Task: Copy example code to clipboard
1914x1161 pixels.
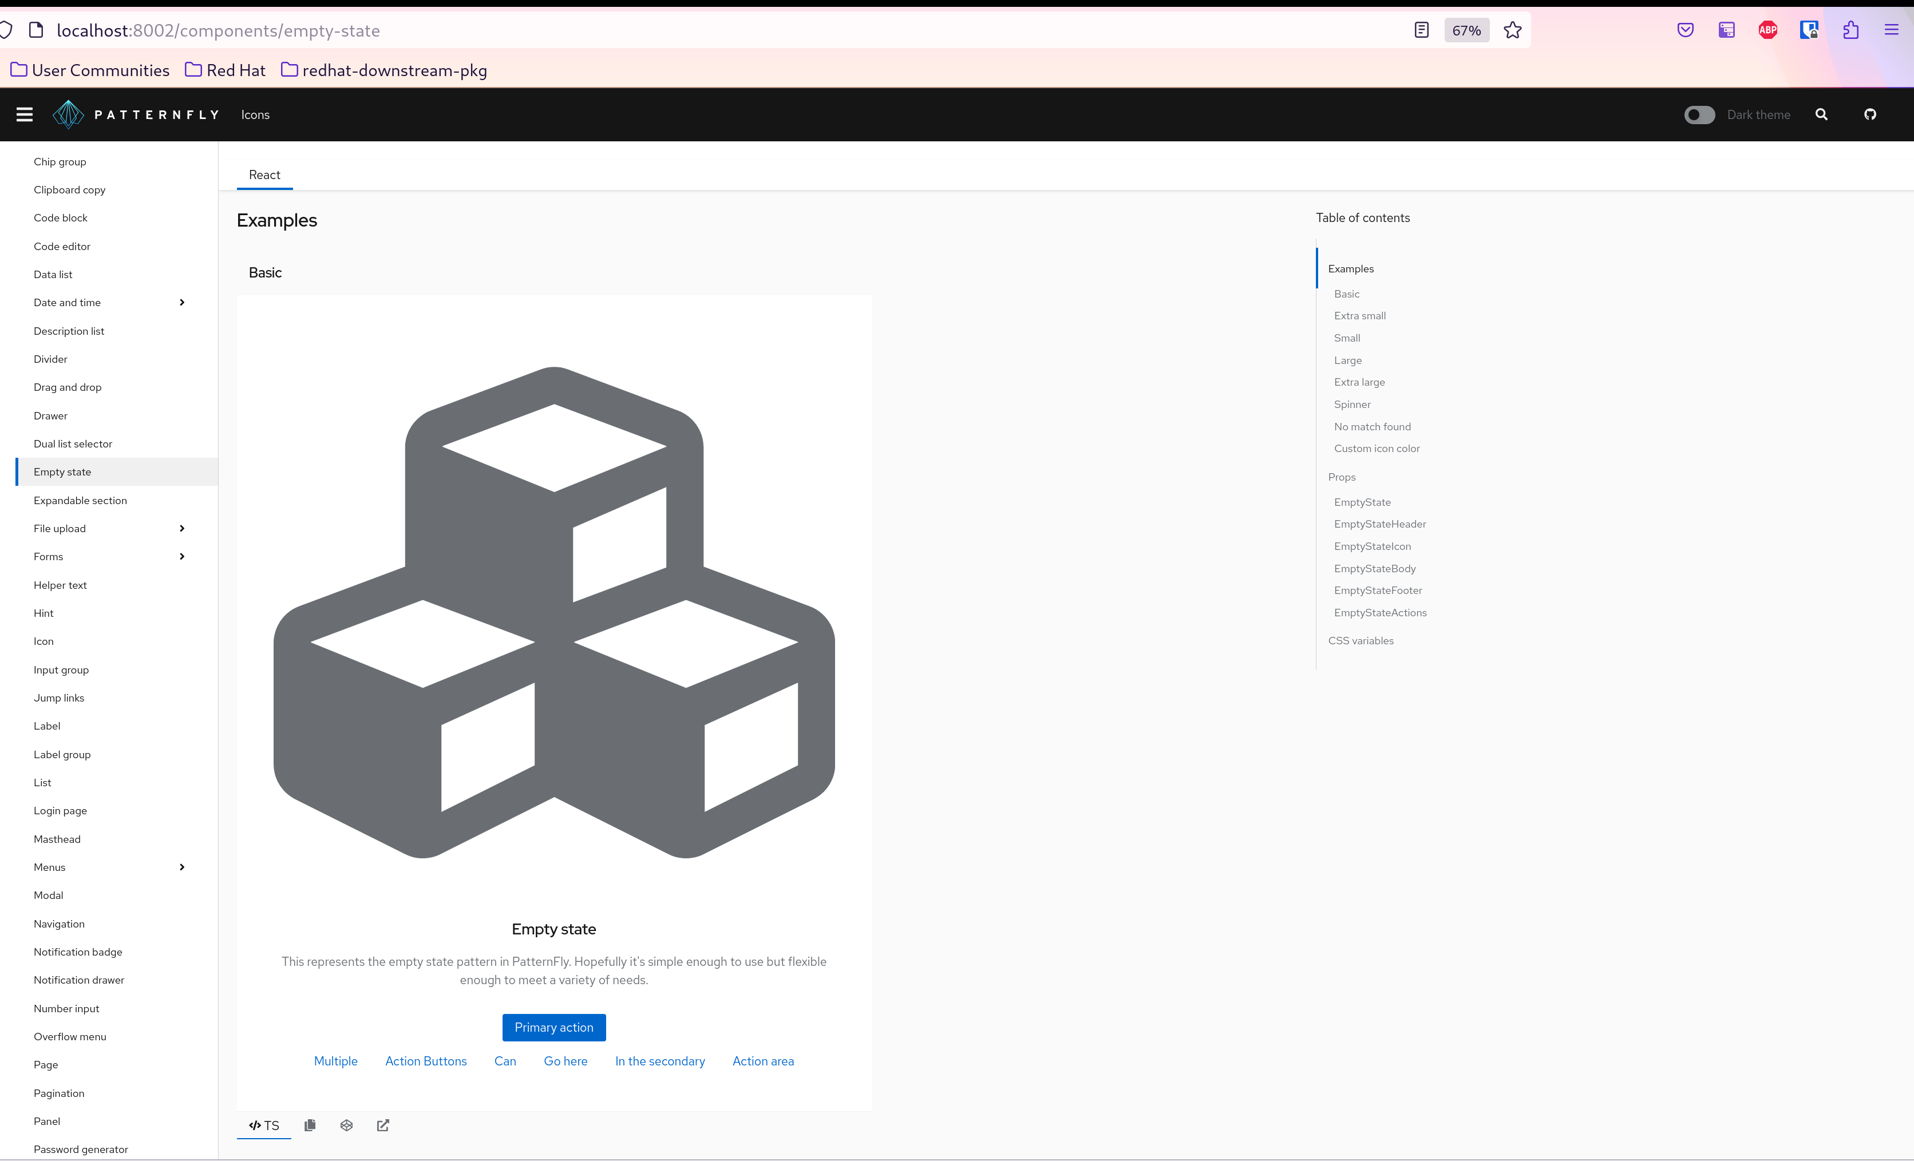Action: [x=310, y=1126]
